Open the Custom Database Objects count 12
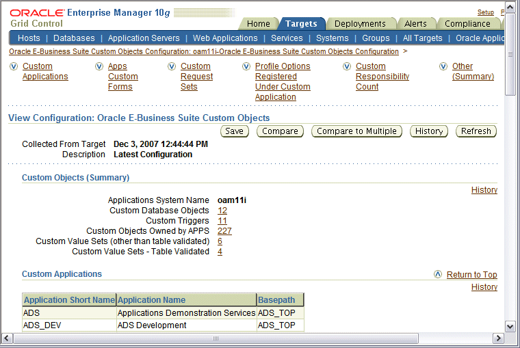 [222, 211]
